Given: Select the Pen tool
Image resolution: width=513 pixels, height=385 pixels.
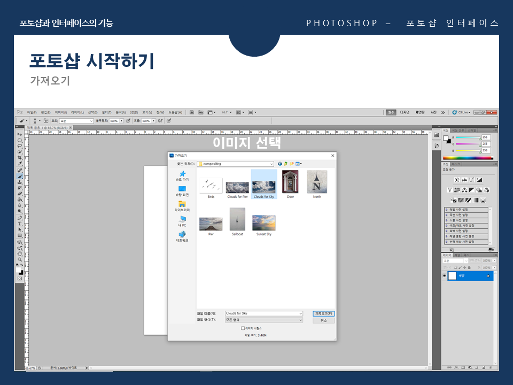Looking at the screenshot, I should pyautogui.click(x=20, y=218).
